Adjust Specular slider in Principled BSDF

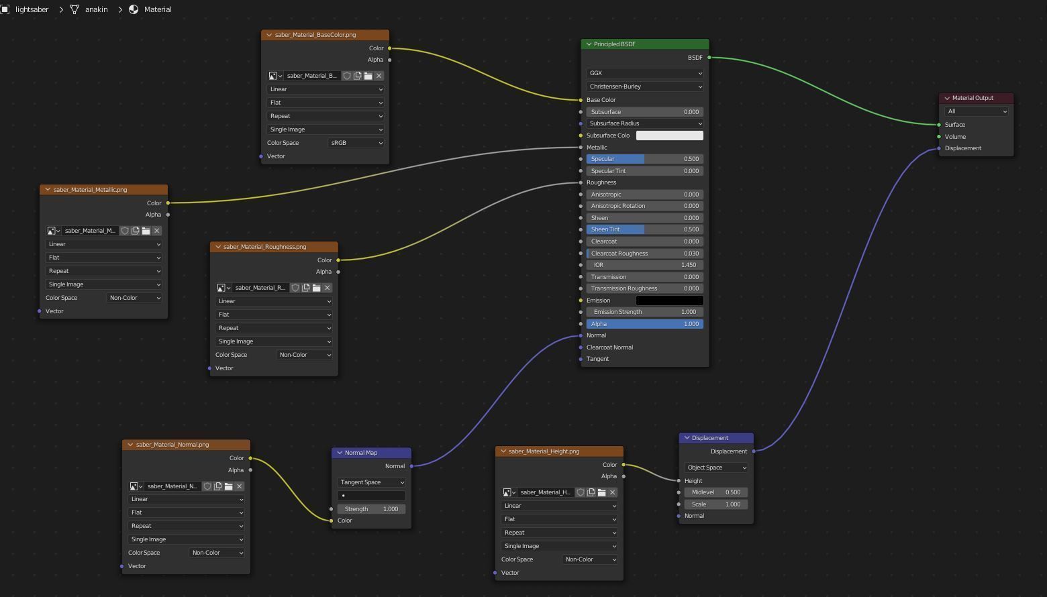[645, 159]
